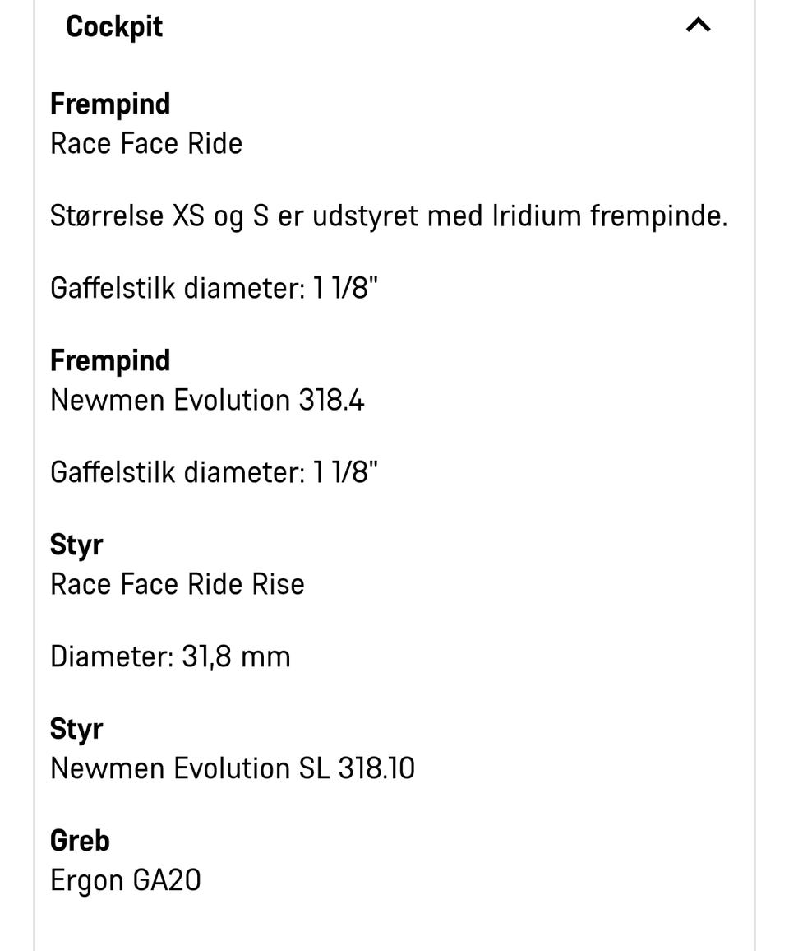Click the upward-pointing collapse arrow icon
Image resolution: width=789 pixels, height=951 pixels.
(x=698, y=26)
